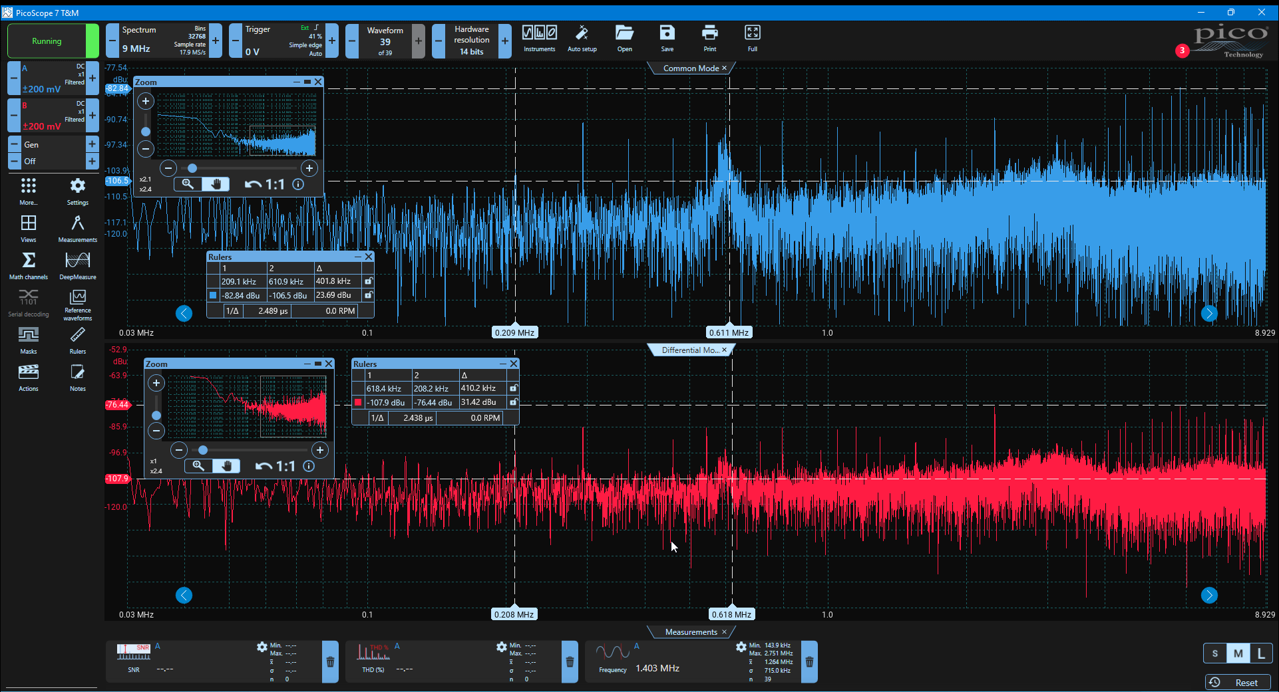This screenshot has width=1279, height=692.
Task: Open Views layout tool
Action: coord(29,228)
